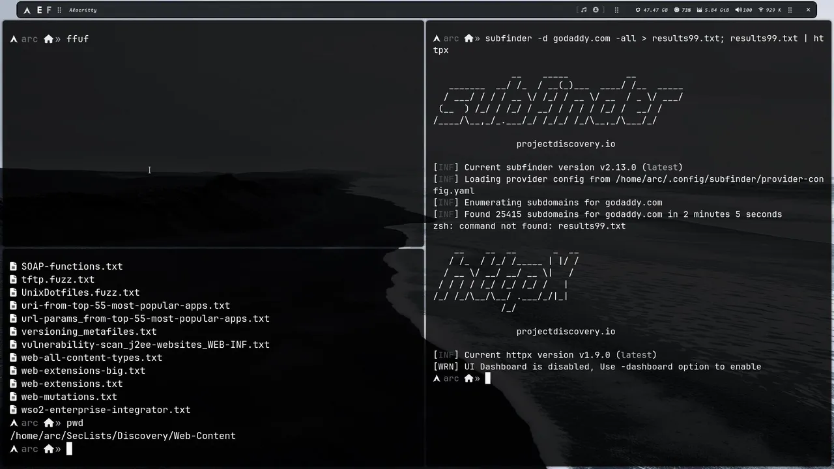Click url-params_from-top-55-most-popular-apps.txt file name
Viewport: 834px width, 469px height.
(145, 319)
